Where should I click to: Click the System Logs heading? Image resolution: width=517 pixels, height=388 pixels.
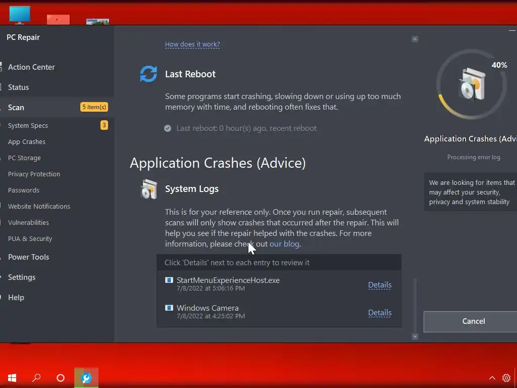click(x=191, y=189)
